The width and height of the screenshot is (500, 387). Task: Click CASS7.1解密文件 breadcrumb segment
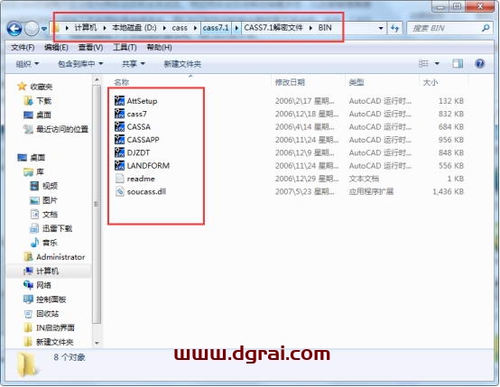point(273,28)
